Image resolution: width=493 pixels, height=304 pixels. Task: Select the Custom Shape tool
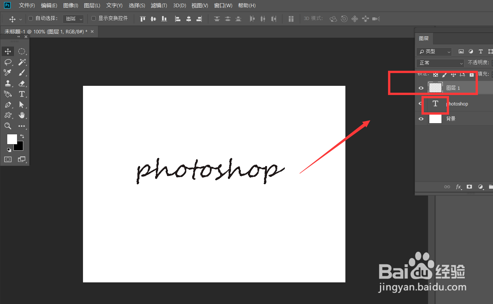[x=8, y=115]
